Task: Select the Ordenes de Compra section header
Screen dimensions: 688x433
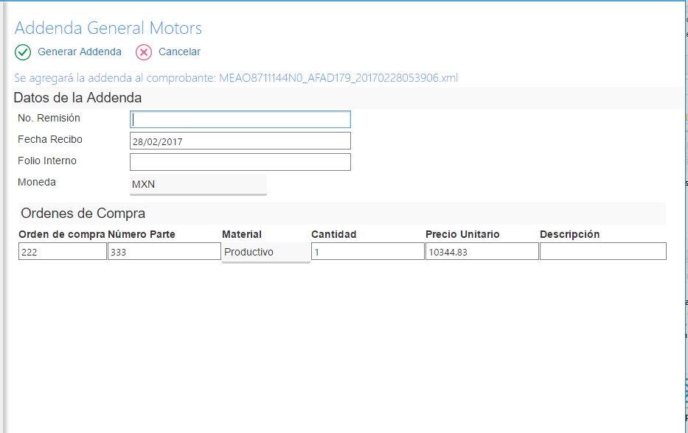Action: coord(83,214)
